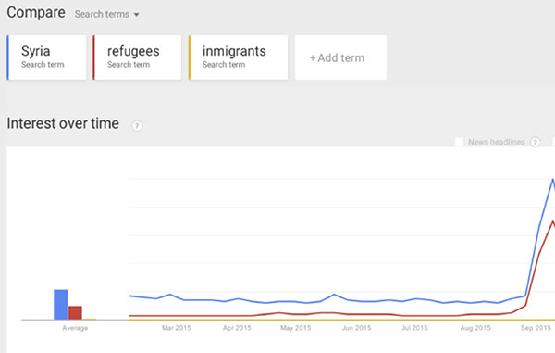Image resolution: width=555 pixels, height=353 pixels.
Task: Click the red refugees average bar
Action: [x=75, y=312]
